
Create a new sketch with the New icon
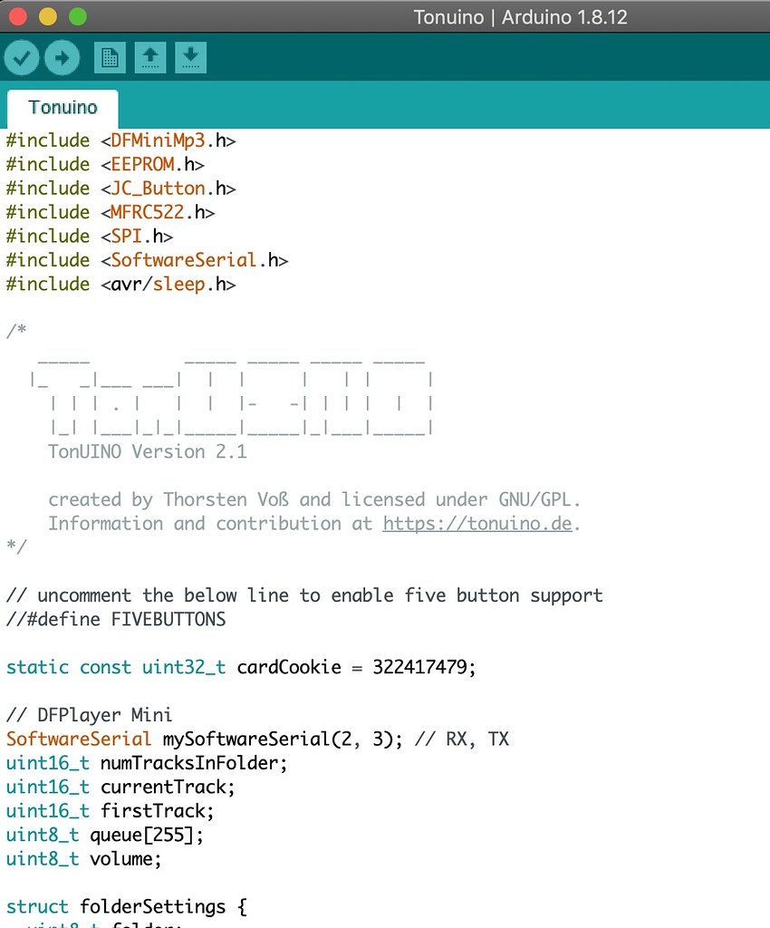110,58
